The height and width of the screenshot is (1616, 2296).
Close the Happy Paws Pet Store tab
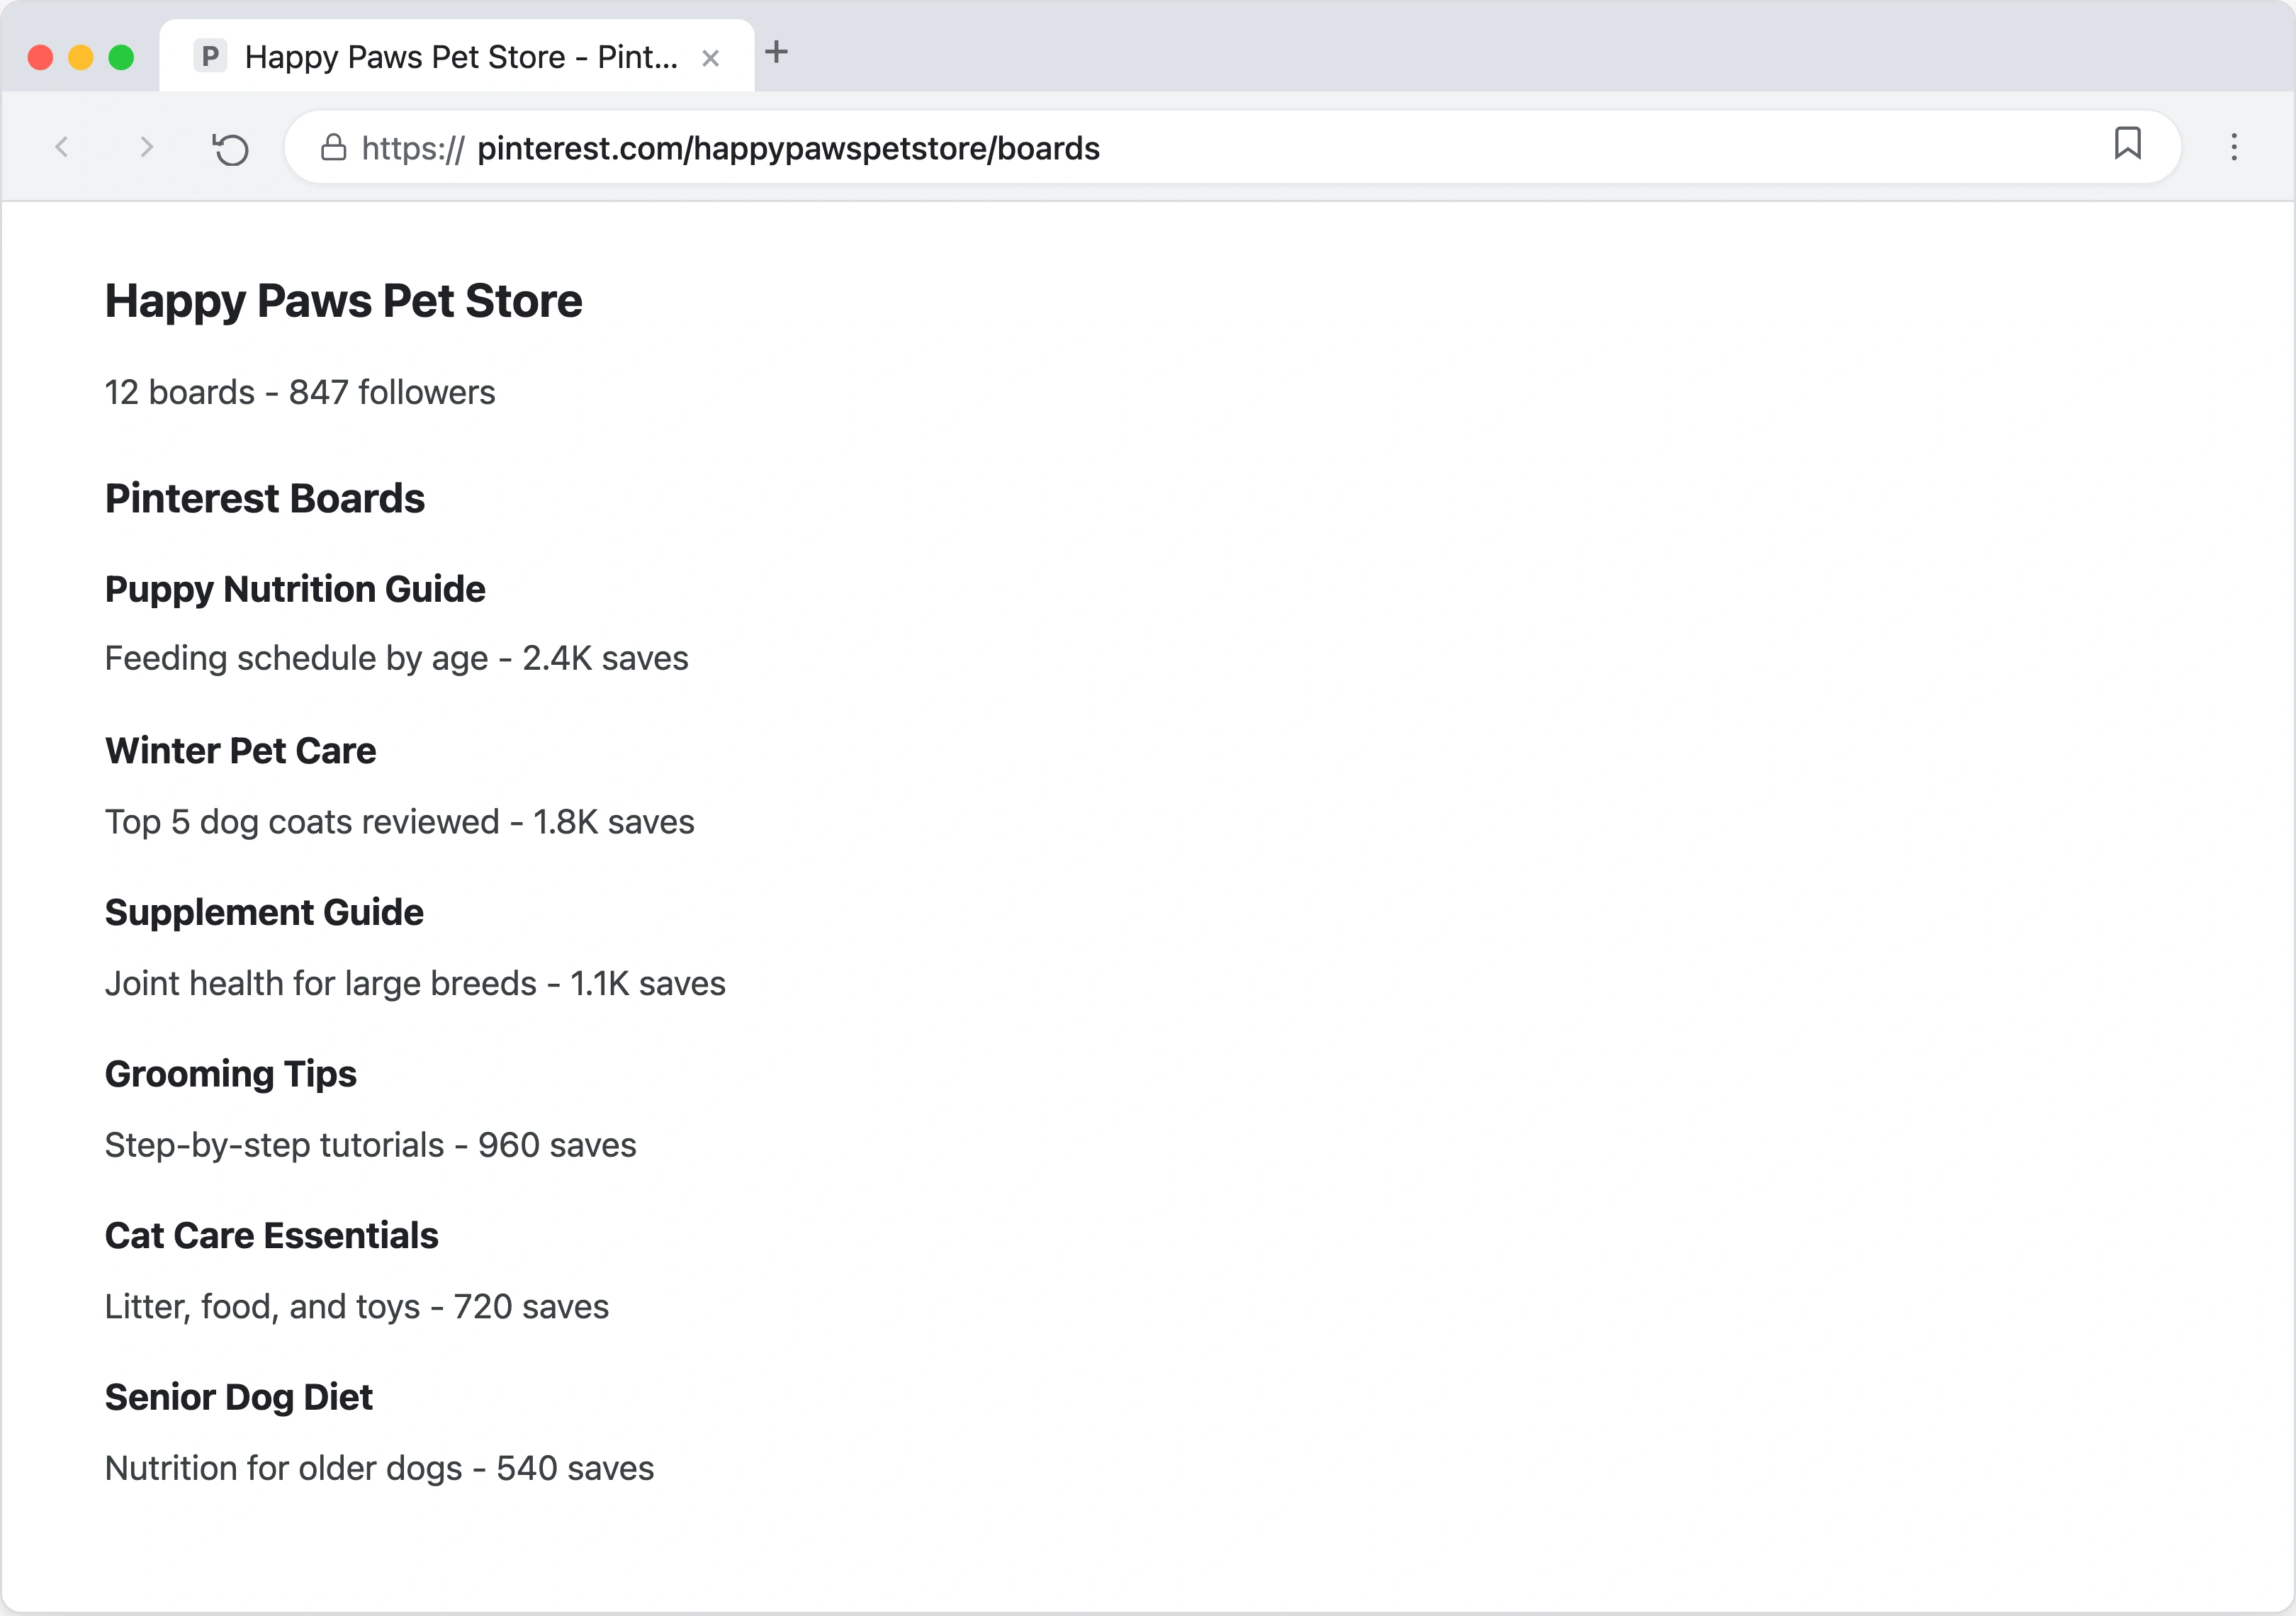711,57
